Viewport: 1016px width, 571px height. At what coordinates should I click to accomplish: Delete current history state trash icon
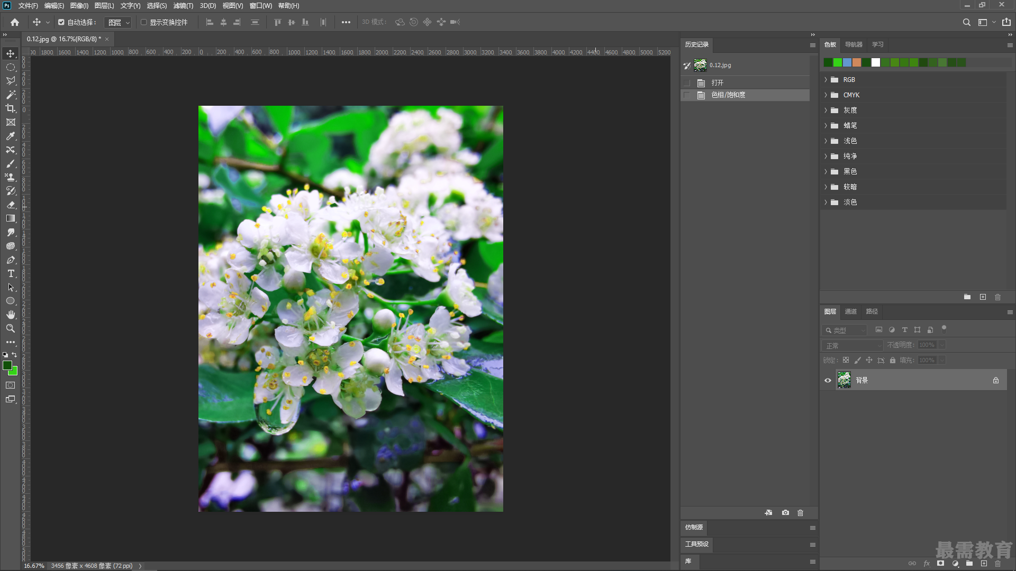click(800, 513)
